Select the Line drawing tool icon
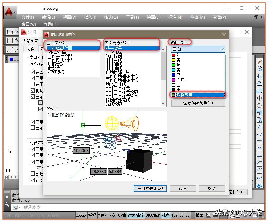 [10, 50]
